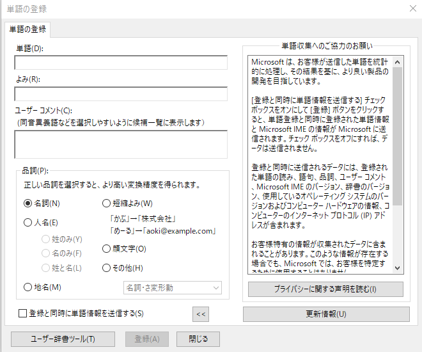Click the 閉じる button
The image size is (422, 352).
point(198,339)
